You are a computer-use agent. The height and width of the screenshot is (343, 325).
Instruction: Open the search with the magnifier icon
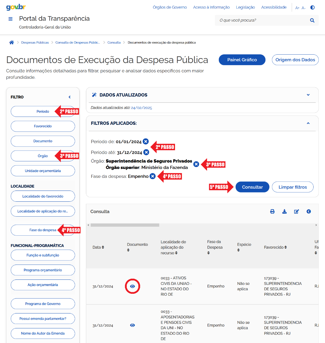[312, 20]
